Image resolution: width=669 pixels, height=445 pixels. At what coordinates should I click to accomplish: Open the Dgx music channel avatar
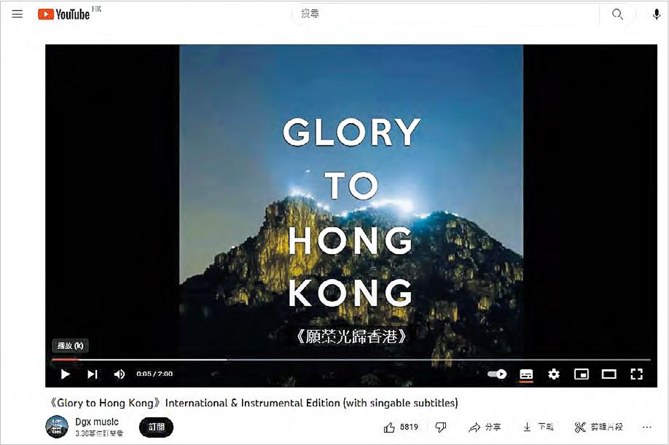57,427
